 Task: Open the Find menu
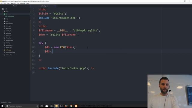point(18,3)
